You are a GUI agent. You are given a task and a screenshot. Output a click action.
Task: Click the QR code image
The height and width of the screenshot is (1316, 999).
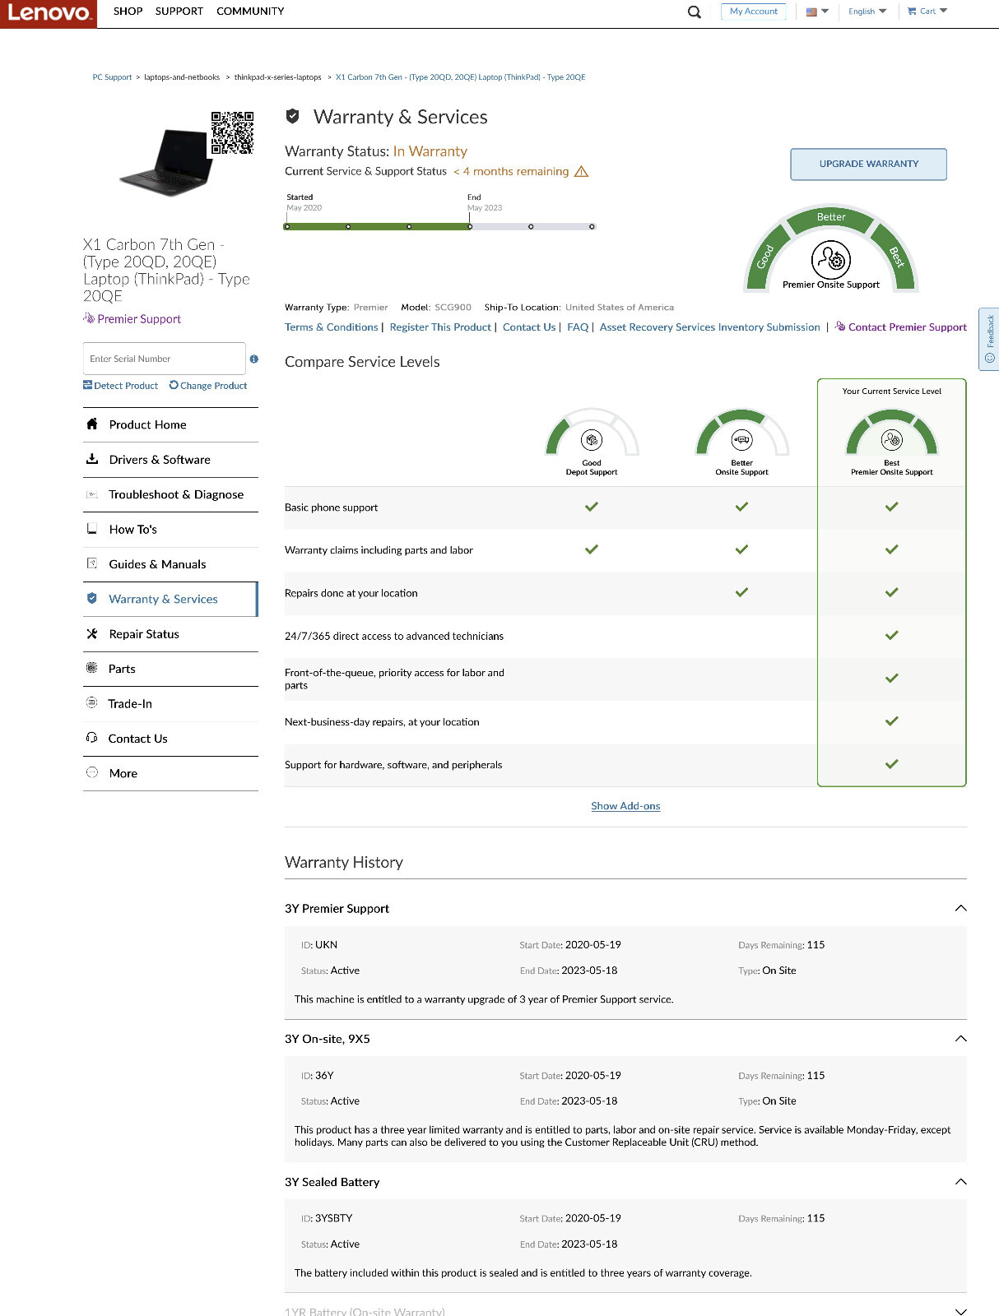(232, 132)
